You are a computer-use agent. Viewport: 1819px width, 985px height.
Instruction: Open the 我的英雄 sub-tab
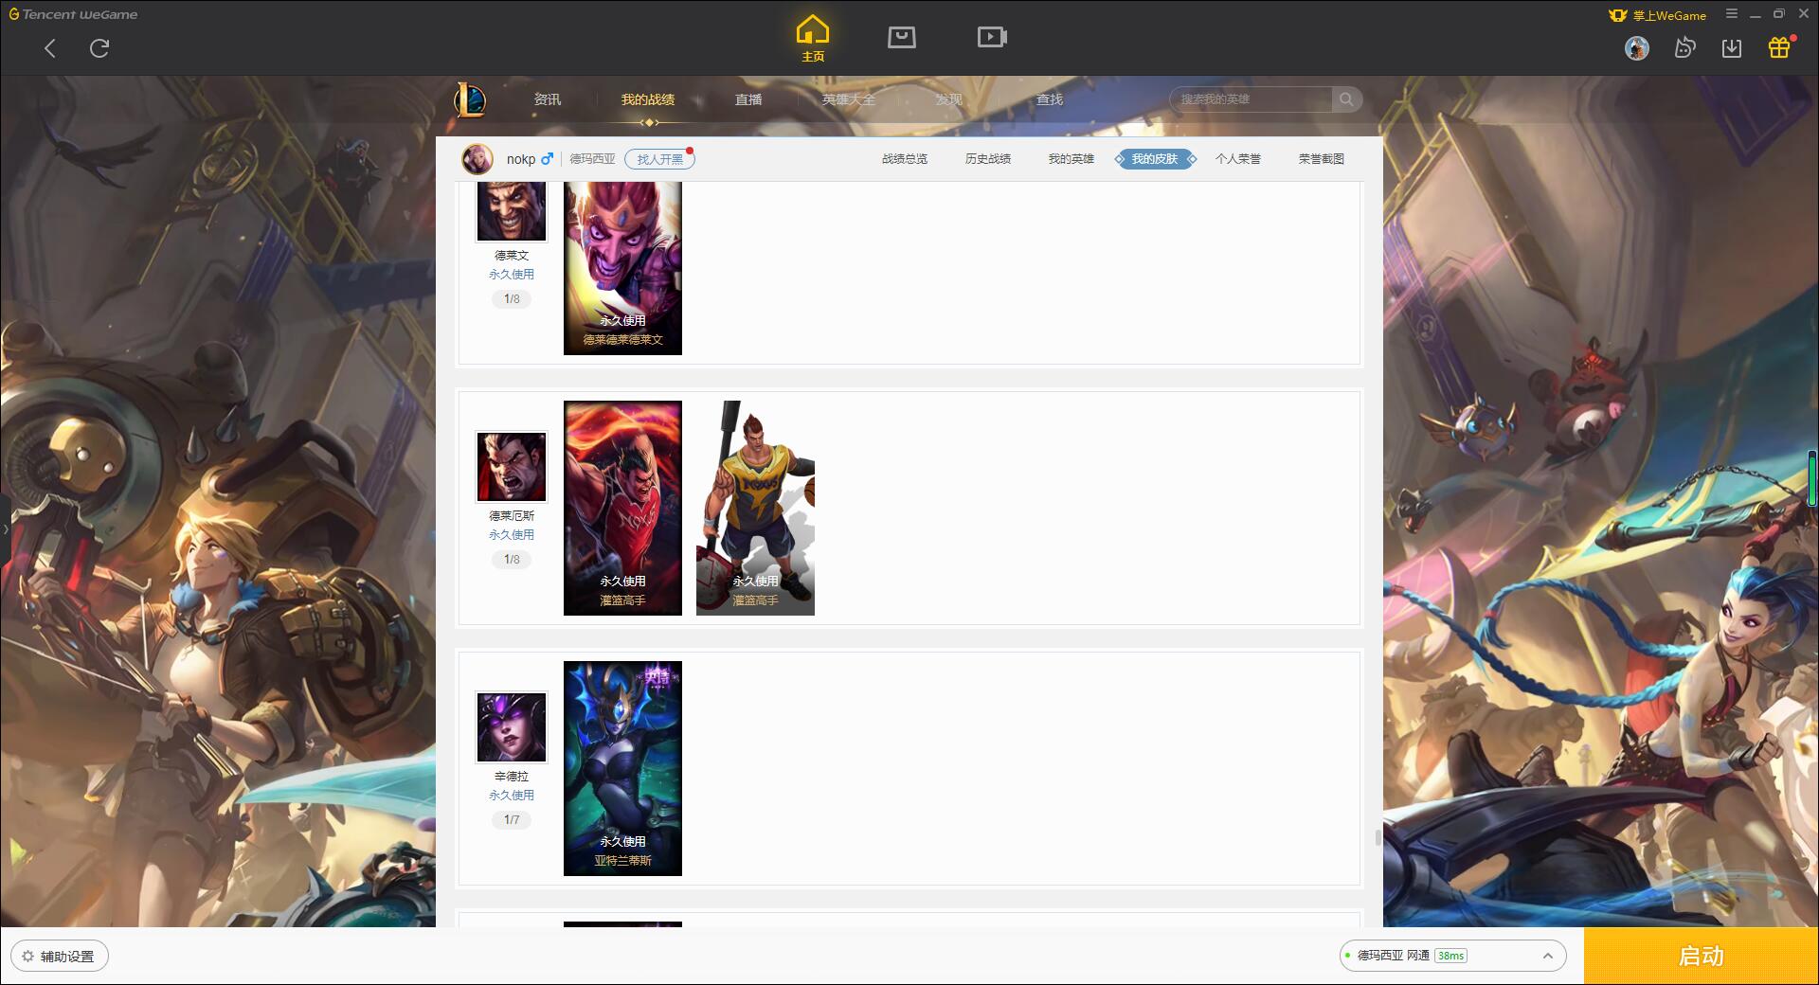pos(1072,159)
